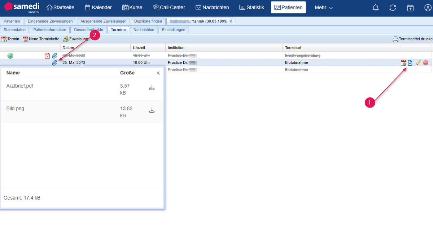Click the notification bell icon
433x245 pixels.
tap(376, 8)
